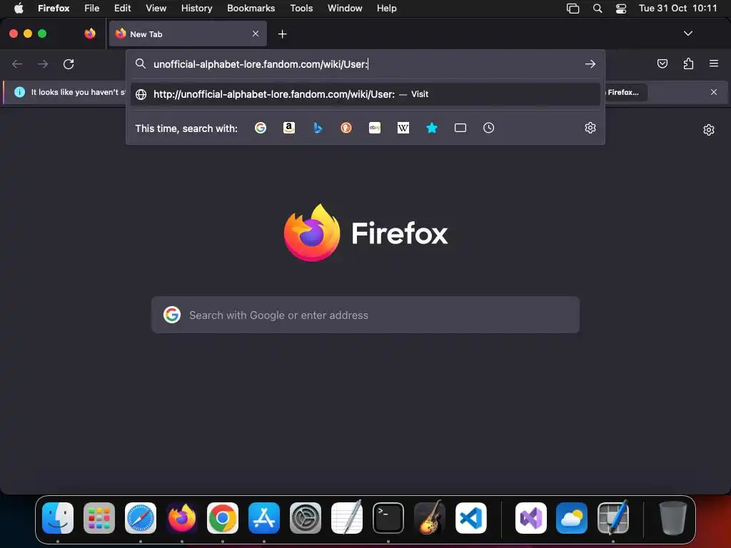Open the History menu
731x548 pixels.
[197, 8]
